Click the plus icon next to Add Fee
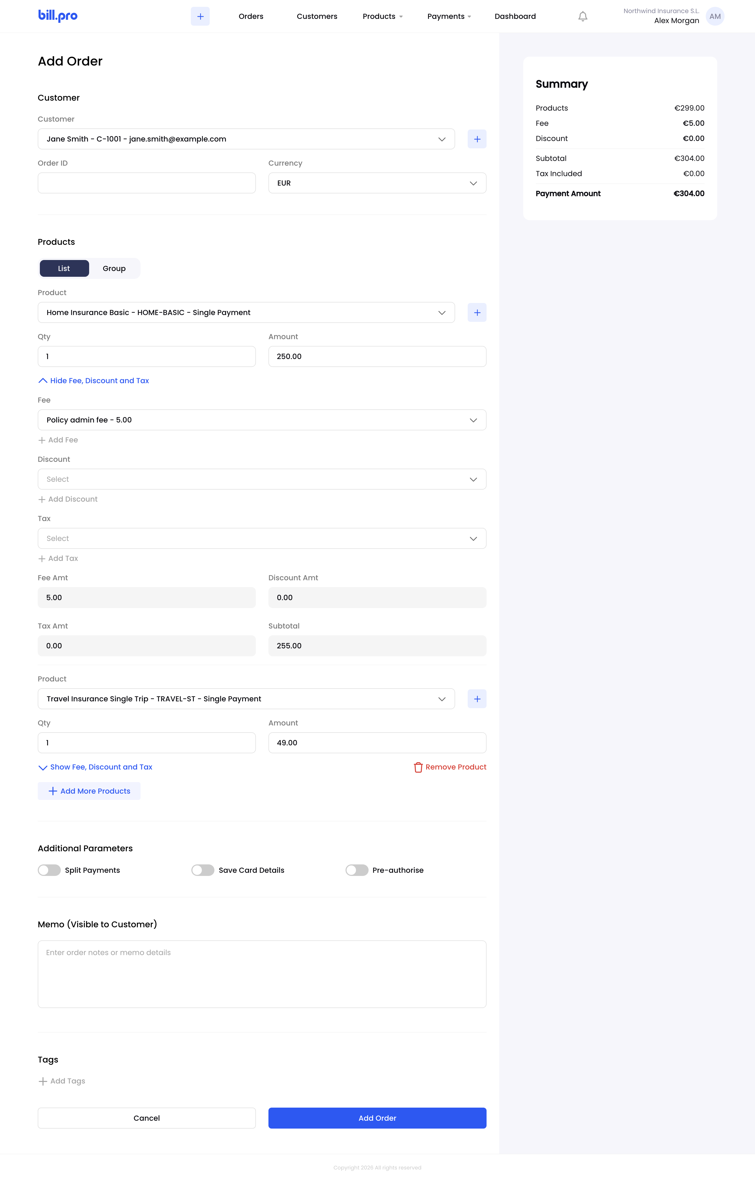The width and height of the screenshot is (755, 1181). (x=42, y=440)
